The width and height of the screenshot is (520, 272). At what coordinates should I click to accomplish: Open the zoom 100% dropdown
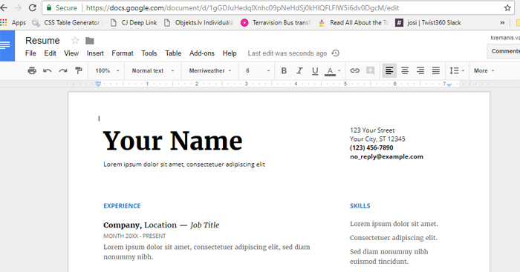coord(107,70)
